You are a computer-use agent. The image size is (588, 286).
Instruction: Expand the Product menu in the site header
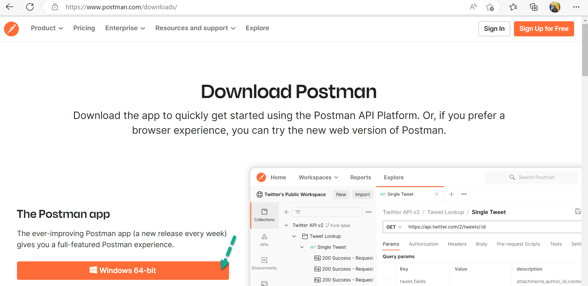47,28
